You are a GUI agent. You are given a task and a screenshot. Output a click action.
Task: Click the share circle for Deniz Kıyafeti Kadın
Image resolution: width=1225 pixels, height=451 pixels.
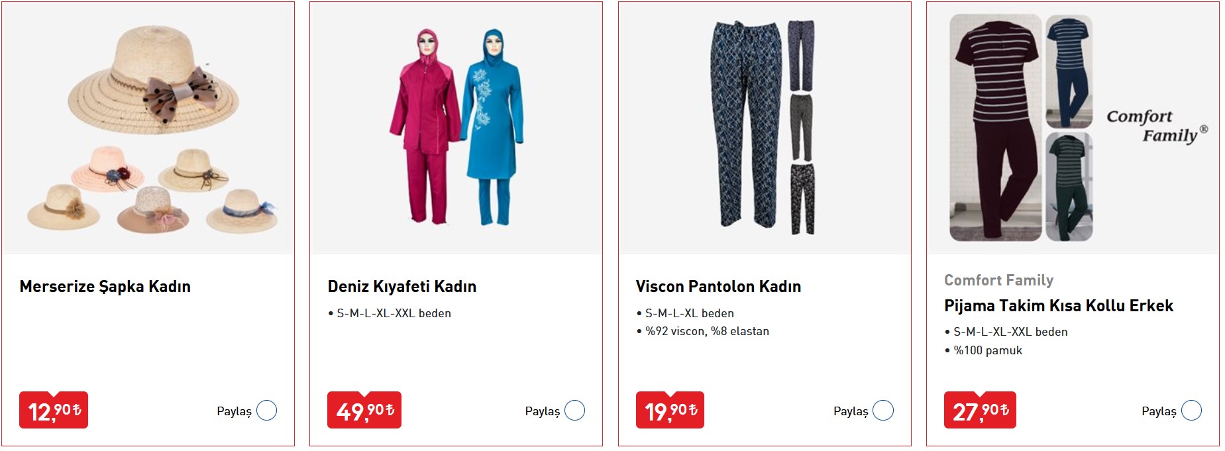pos(574,411)
